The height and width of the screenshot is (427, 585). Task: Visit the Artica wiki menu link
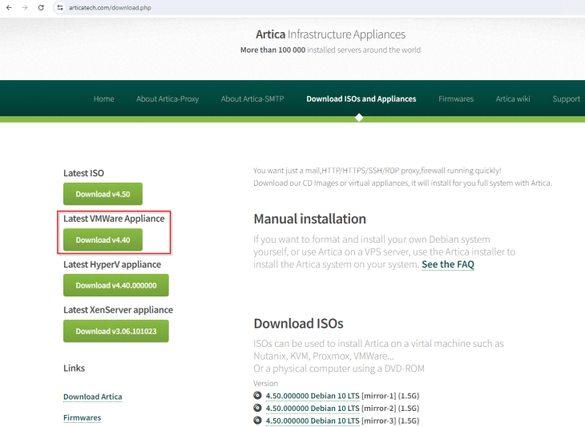point(513,99)
